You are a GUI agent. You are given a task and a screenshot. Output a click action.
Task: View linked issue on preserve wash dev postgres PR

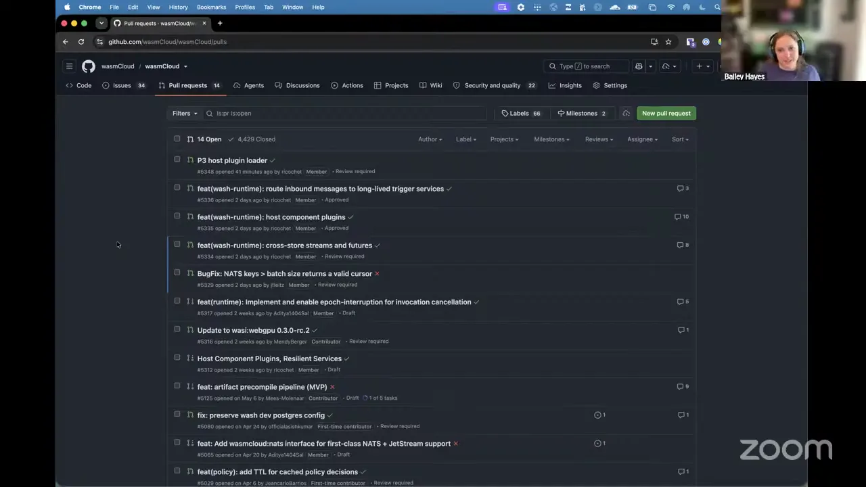click(x=599, y=415)
